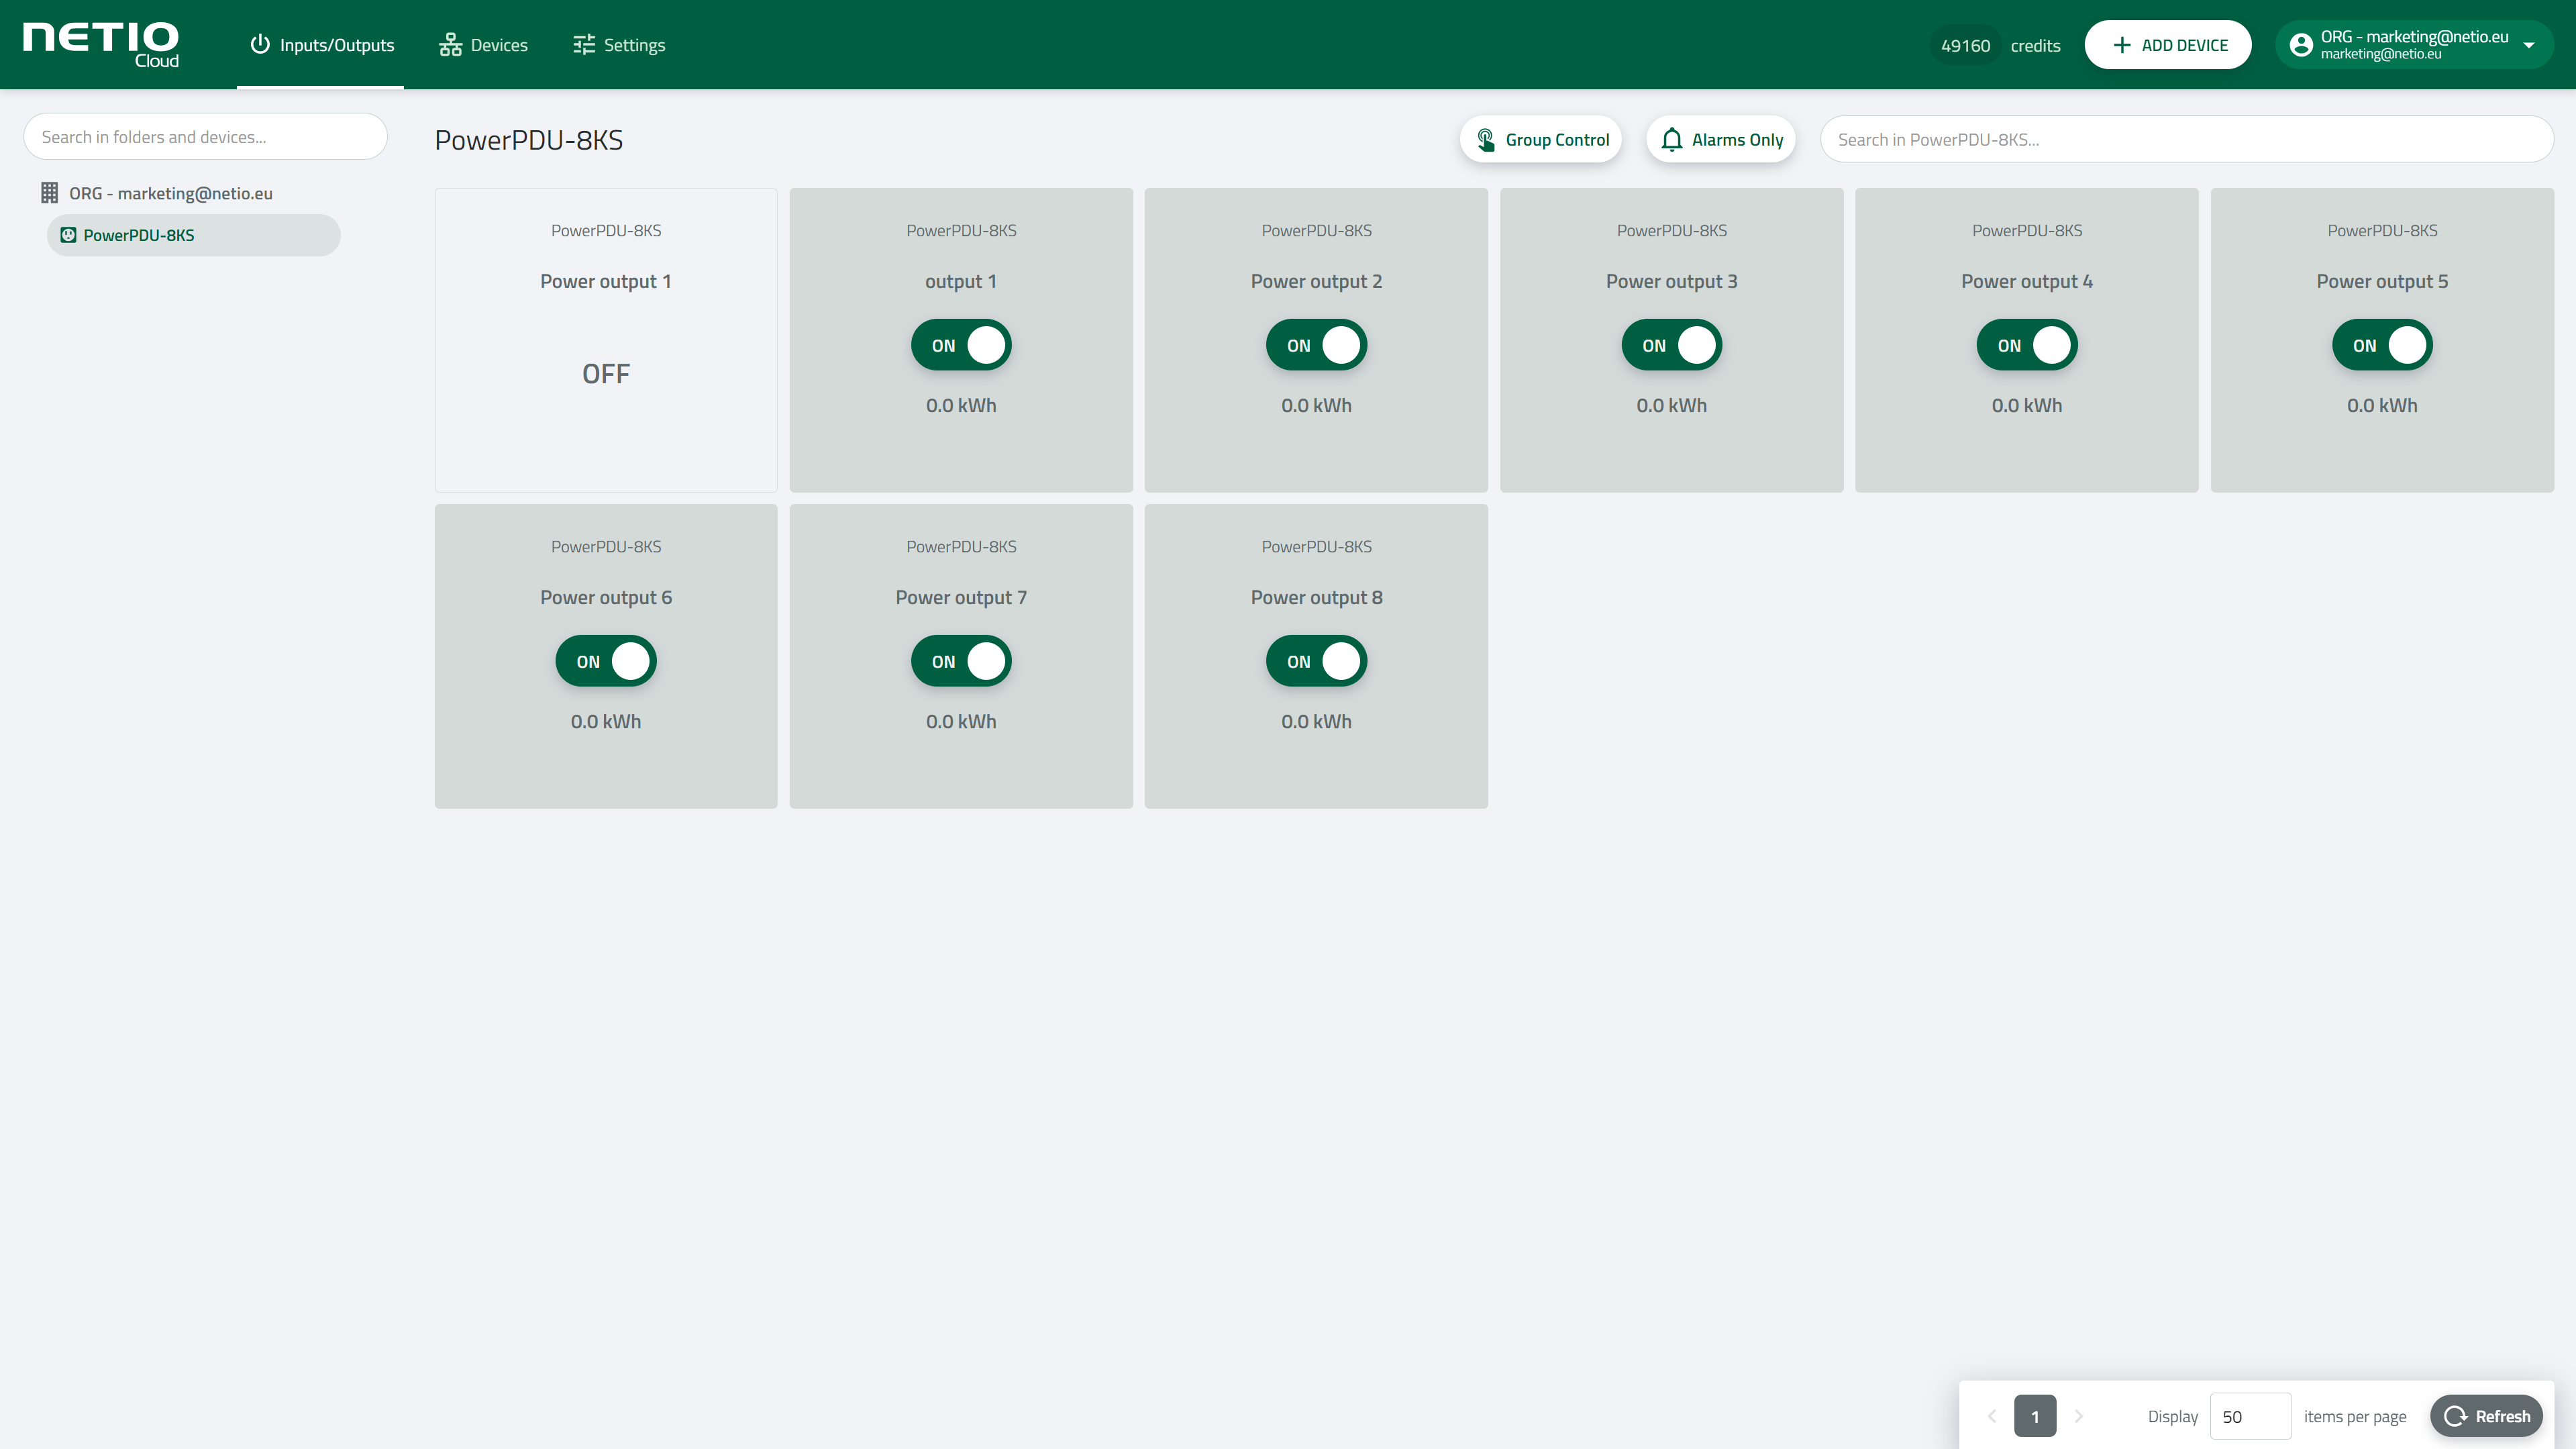2576x1449 pixels.
Task: Expand the account dropdown arrow
Action: (x=2529, y=45)
